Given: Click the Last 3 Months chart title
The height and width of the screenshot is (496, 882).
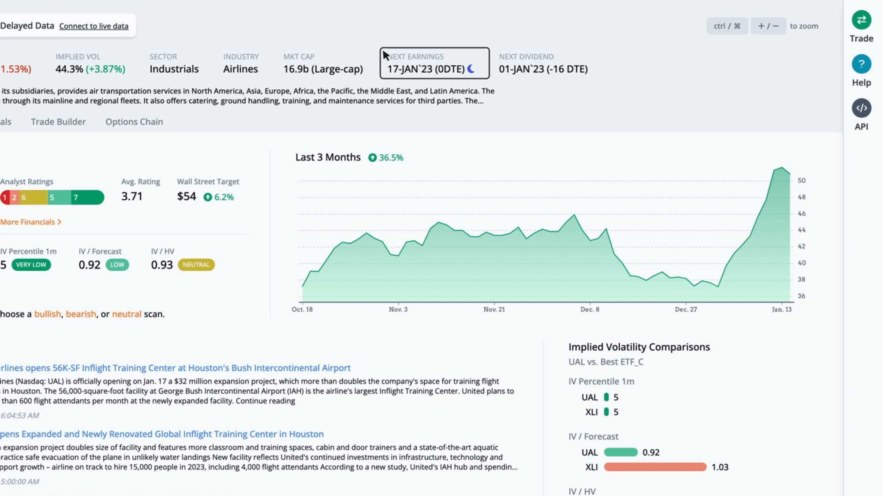Looking at the screenshot, I should 328,157.
